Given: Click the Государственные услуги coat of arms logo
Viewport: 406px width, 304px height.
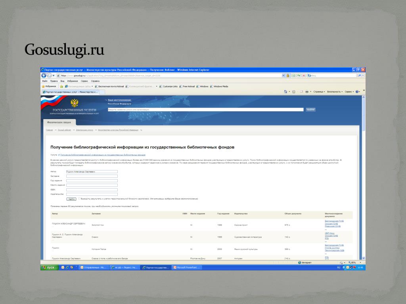Looking at the screenshot, I should click(x=74, y=103).
